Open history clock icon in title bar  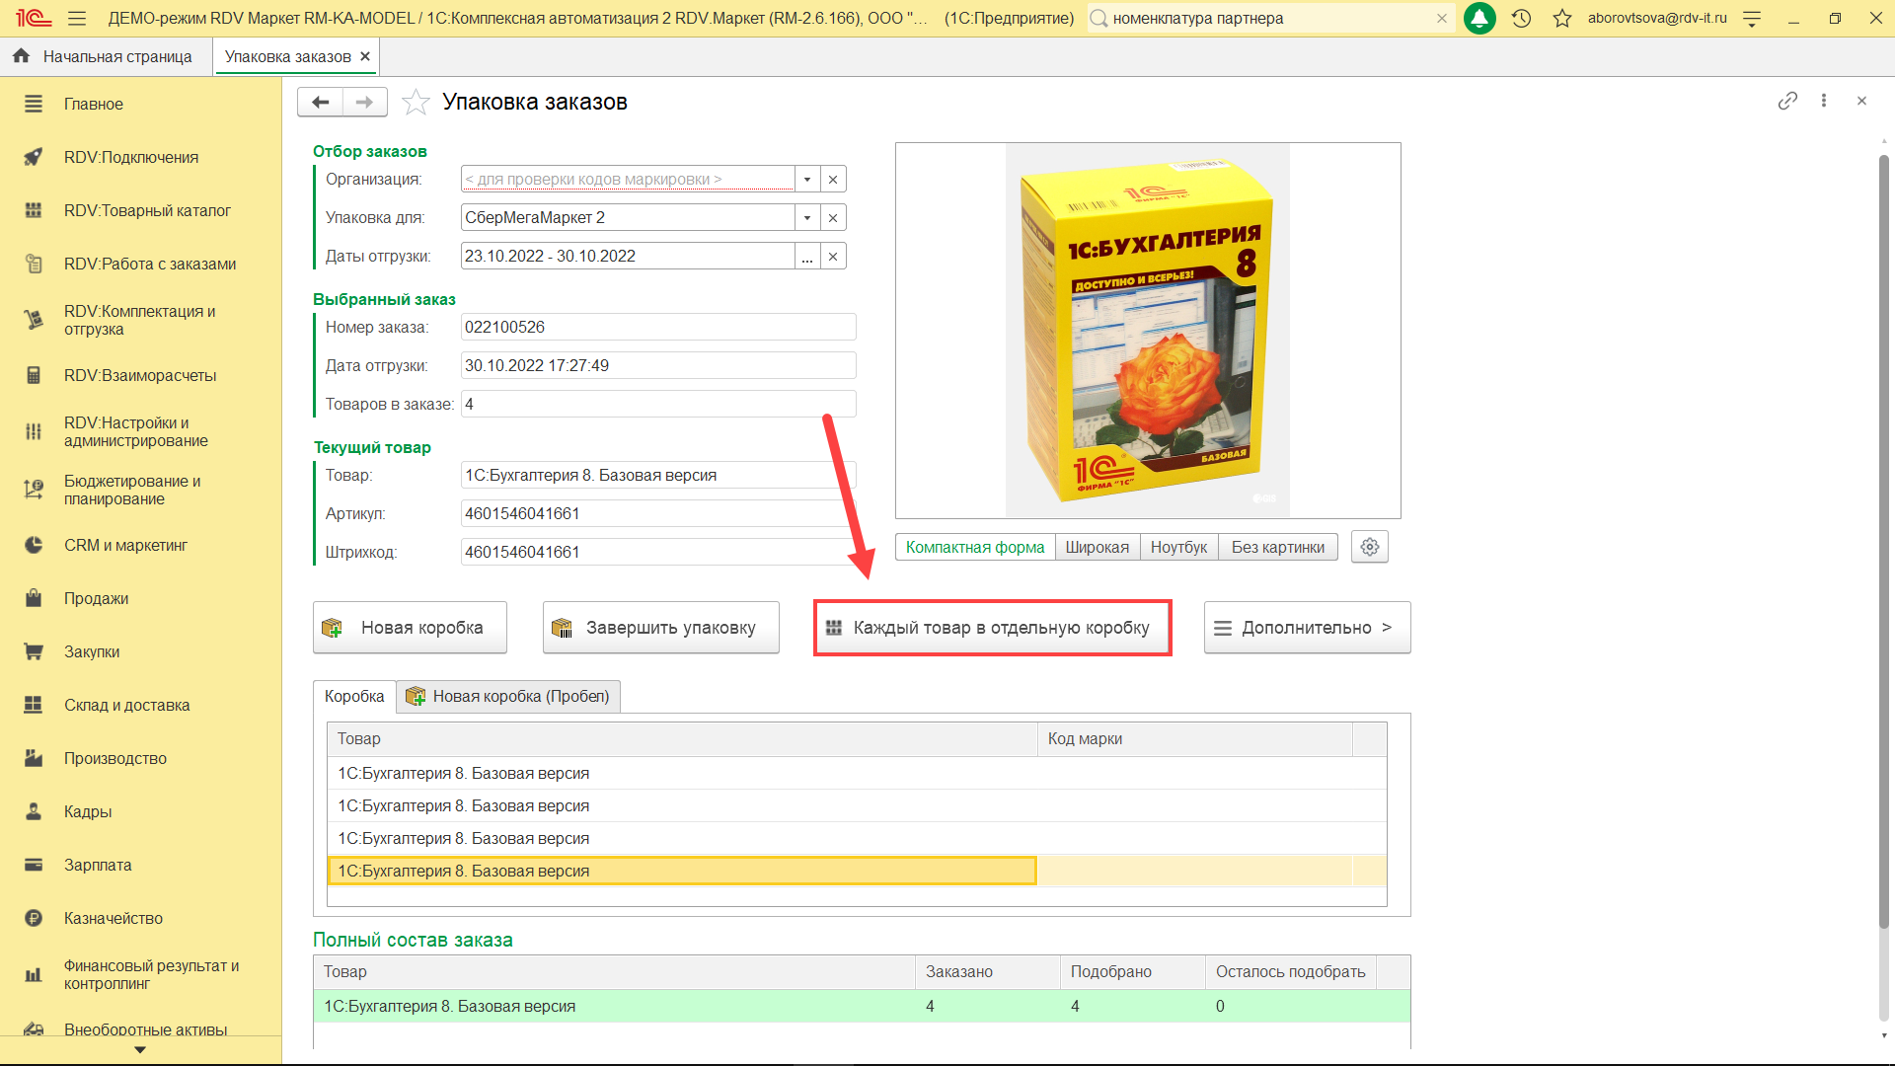[1521, 18]
